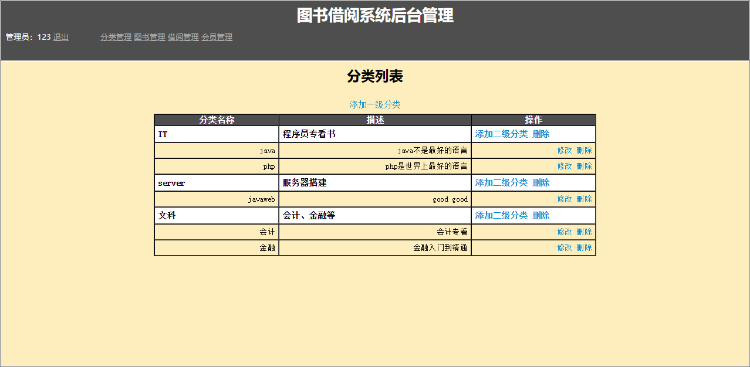Edit the 金融 subcategory
The width and height of the screenshot is (750, 367).
(565, 248)
